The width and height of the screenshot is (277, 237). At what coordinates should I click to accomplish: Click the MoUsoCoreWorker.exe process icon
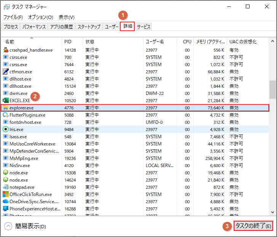pyautogui.click(x=6, y=144)
